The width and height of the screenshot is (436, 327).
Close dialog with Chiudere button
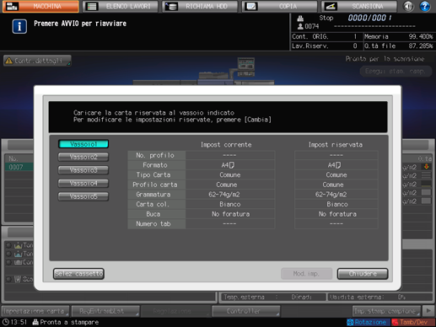pyautogui.click(x=363, y=274)
